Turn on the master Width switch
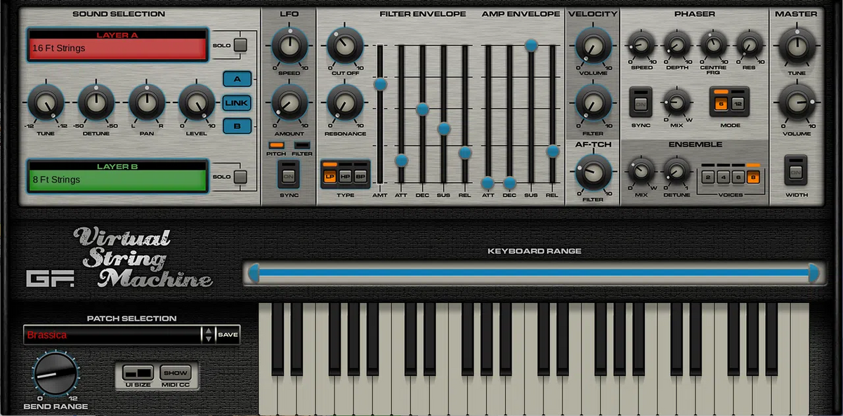 pos(797,172)
